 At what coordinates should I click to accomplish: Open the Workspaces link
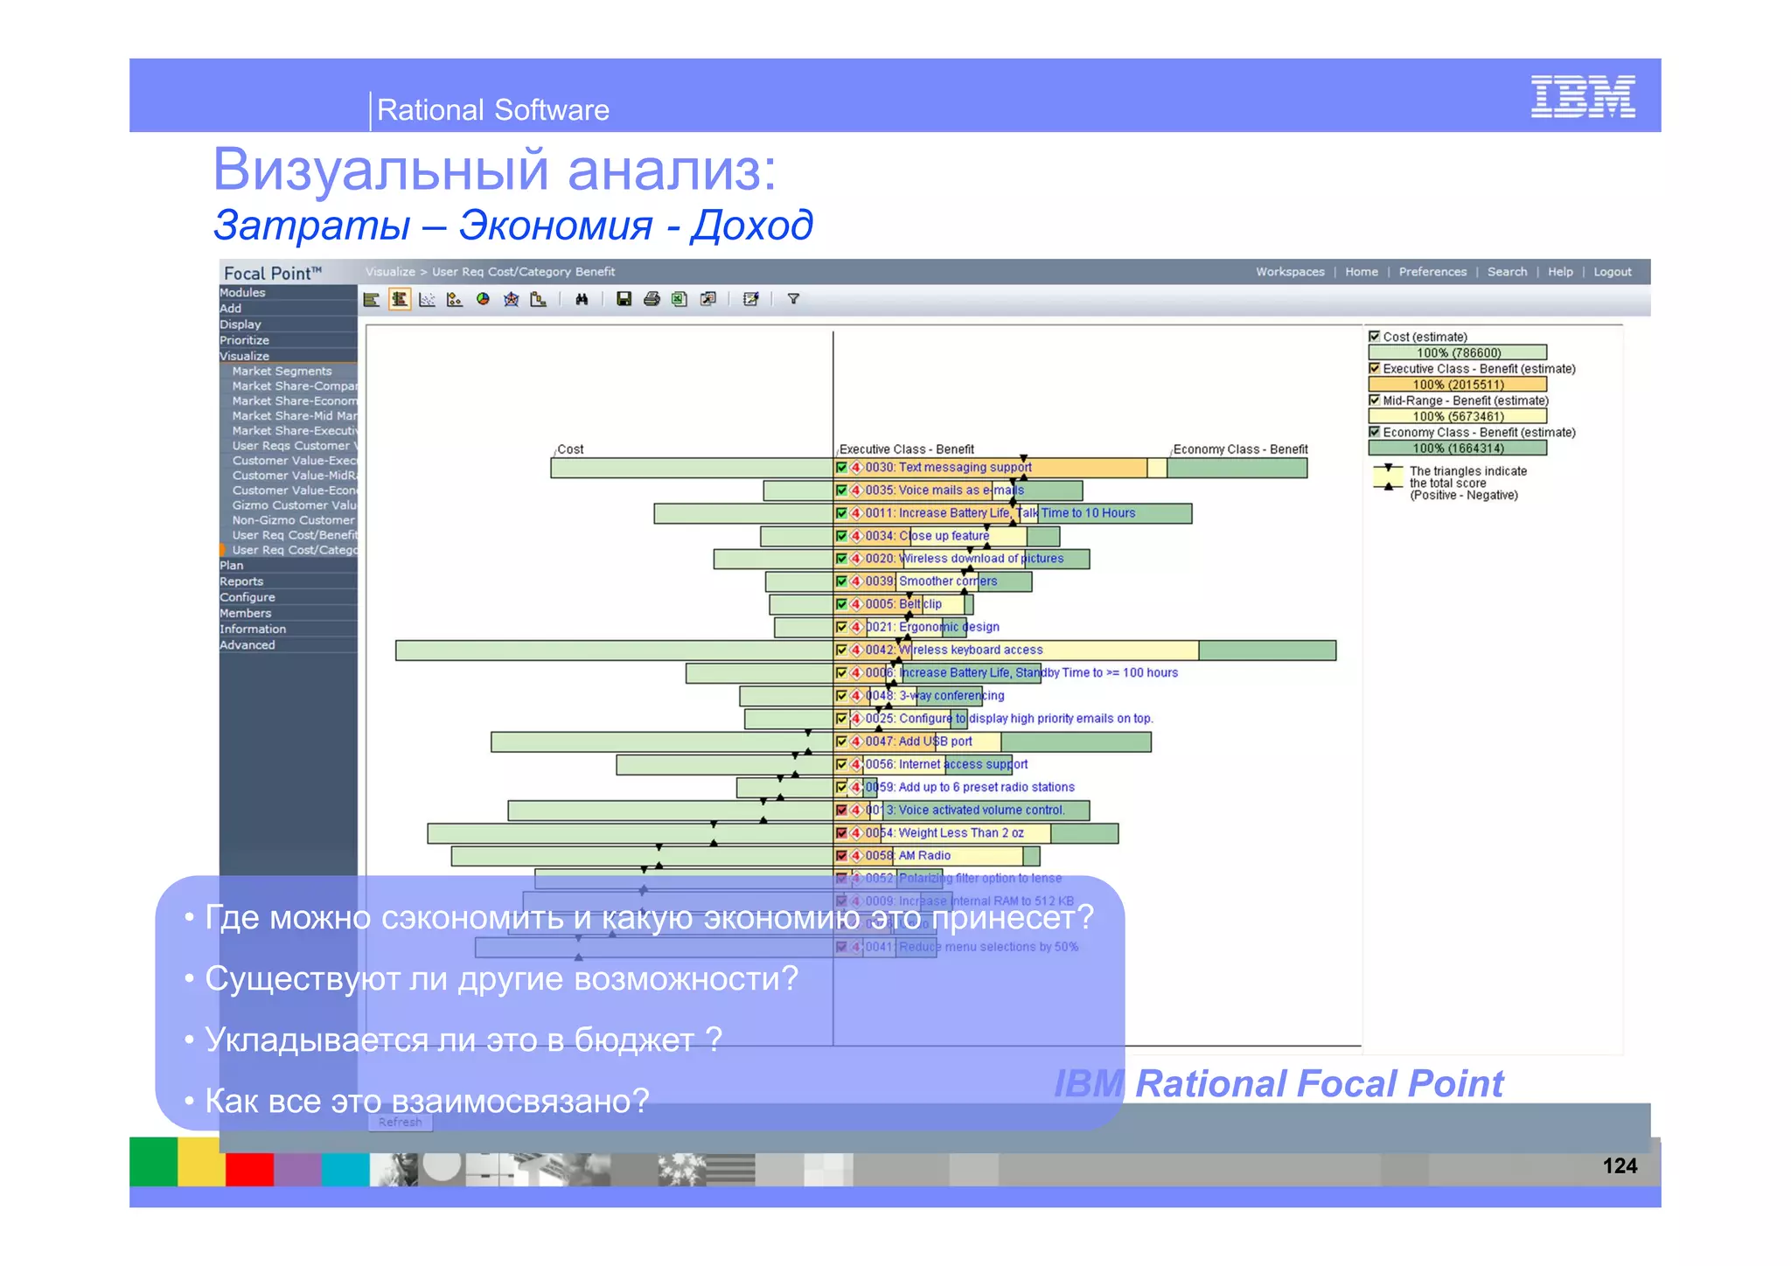[1290, 272]
